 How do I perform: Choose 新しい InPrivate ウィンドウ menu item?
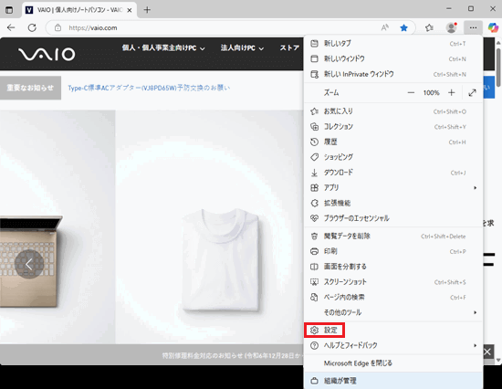click(393, 74)
